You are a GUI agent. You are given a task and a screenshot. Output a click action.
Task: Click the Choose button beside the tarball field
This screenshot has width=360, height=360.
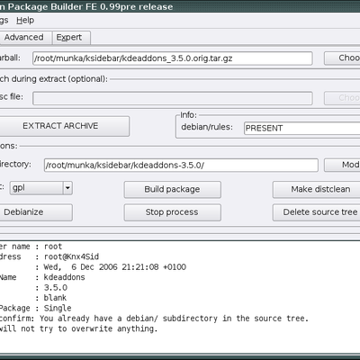(x=342, y=58)
